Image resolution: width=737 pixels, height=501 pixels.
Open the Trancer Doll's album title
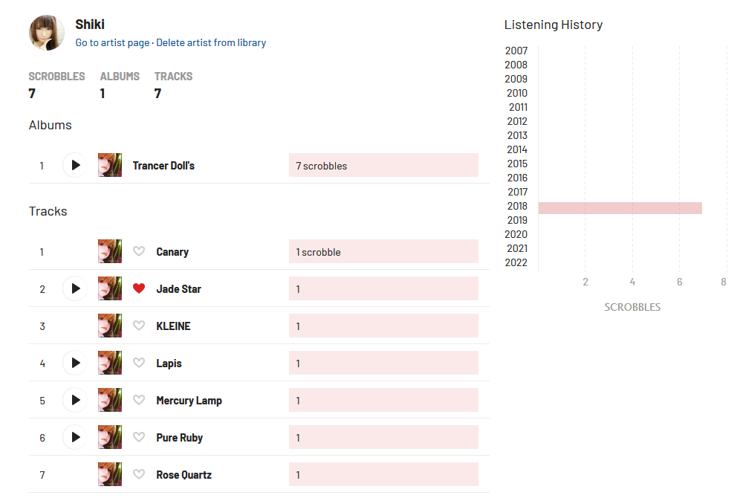coord(163,166)
